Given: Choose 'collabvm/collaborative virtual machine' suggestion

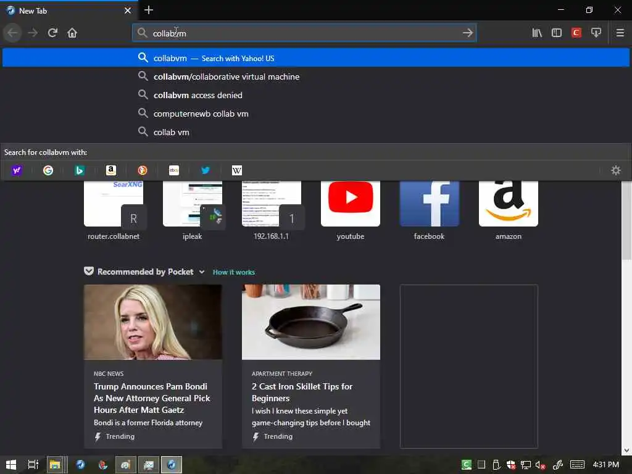Looking at the screenshot, I should click(x=315, y=77).
